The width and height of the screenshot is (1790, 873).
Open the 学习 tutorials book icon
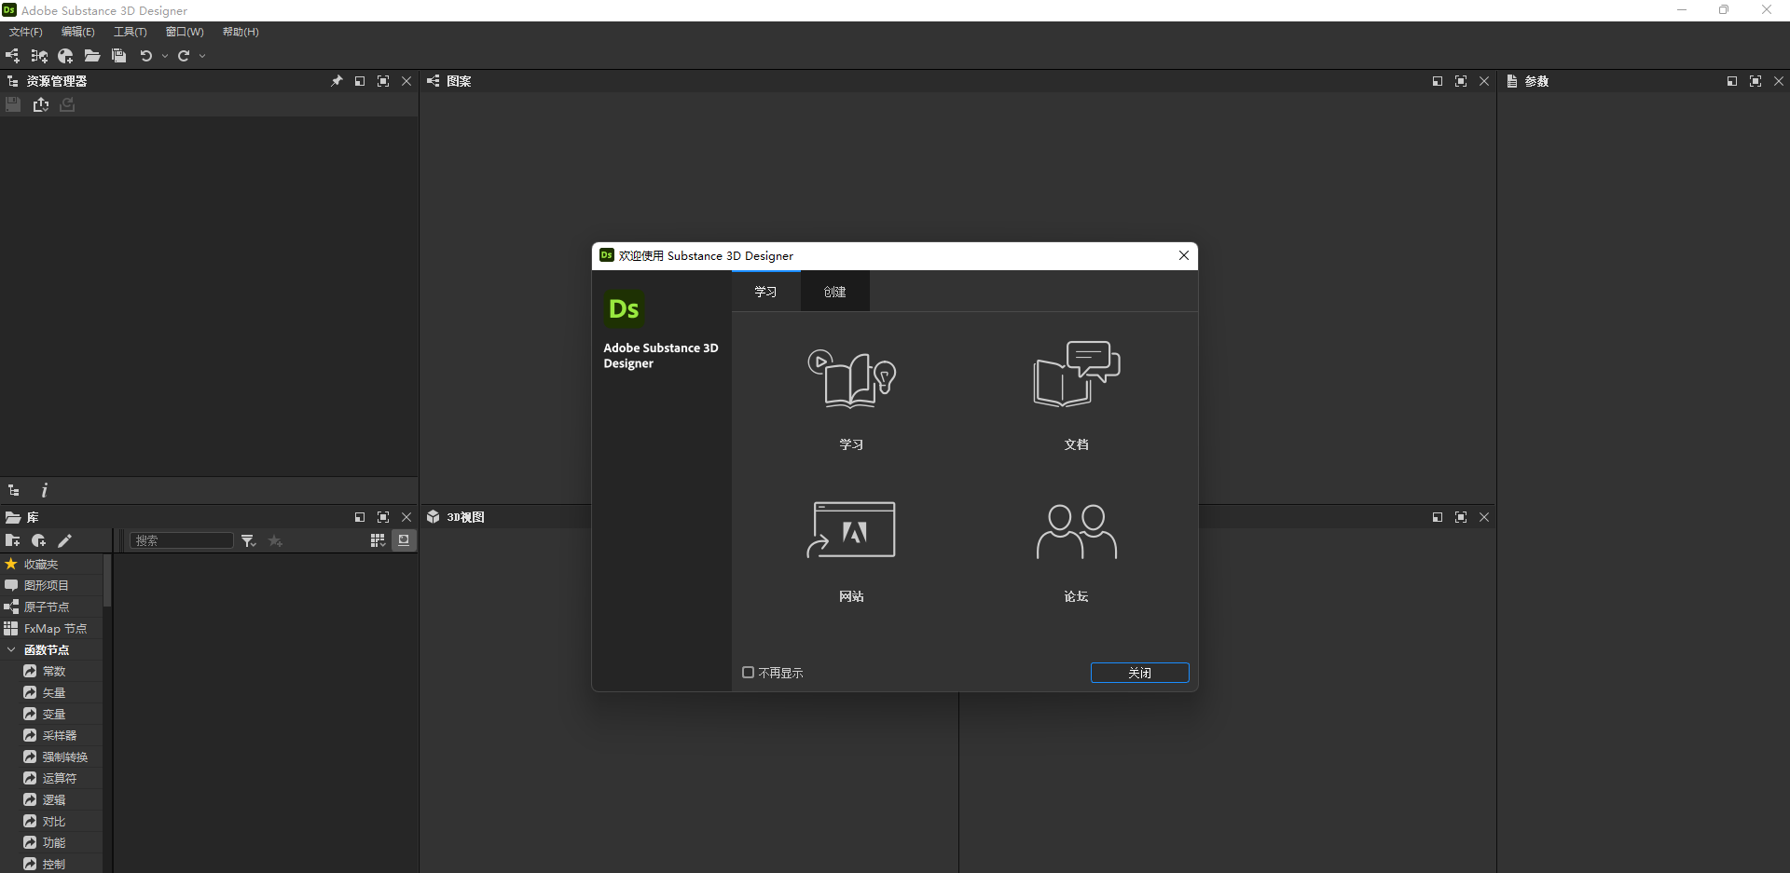pos(851,378)
